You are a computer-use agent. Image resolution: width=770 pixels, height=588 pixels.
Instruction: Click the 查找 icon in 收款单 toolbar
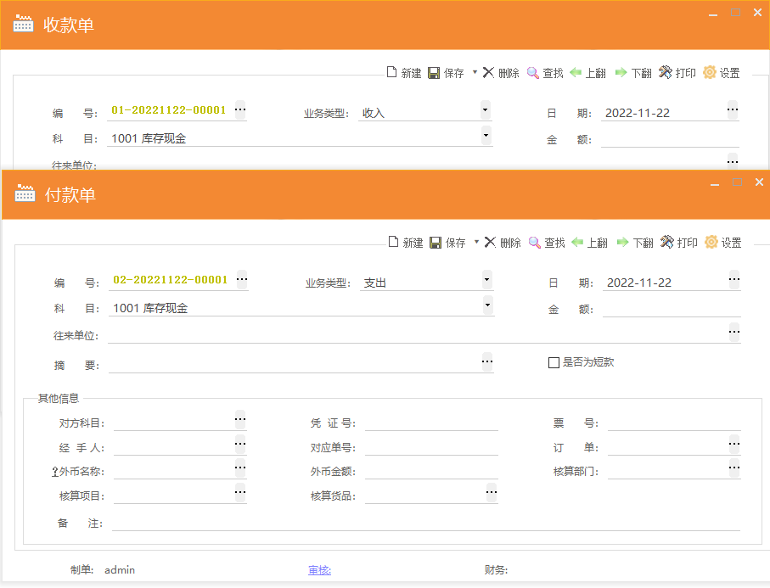click(533, 73)
